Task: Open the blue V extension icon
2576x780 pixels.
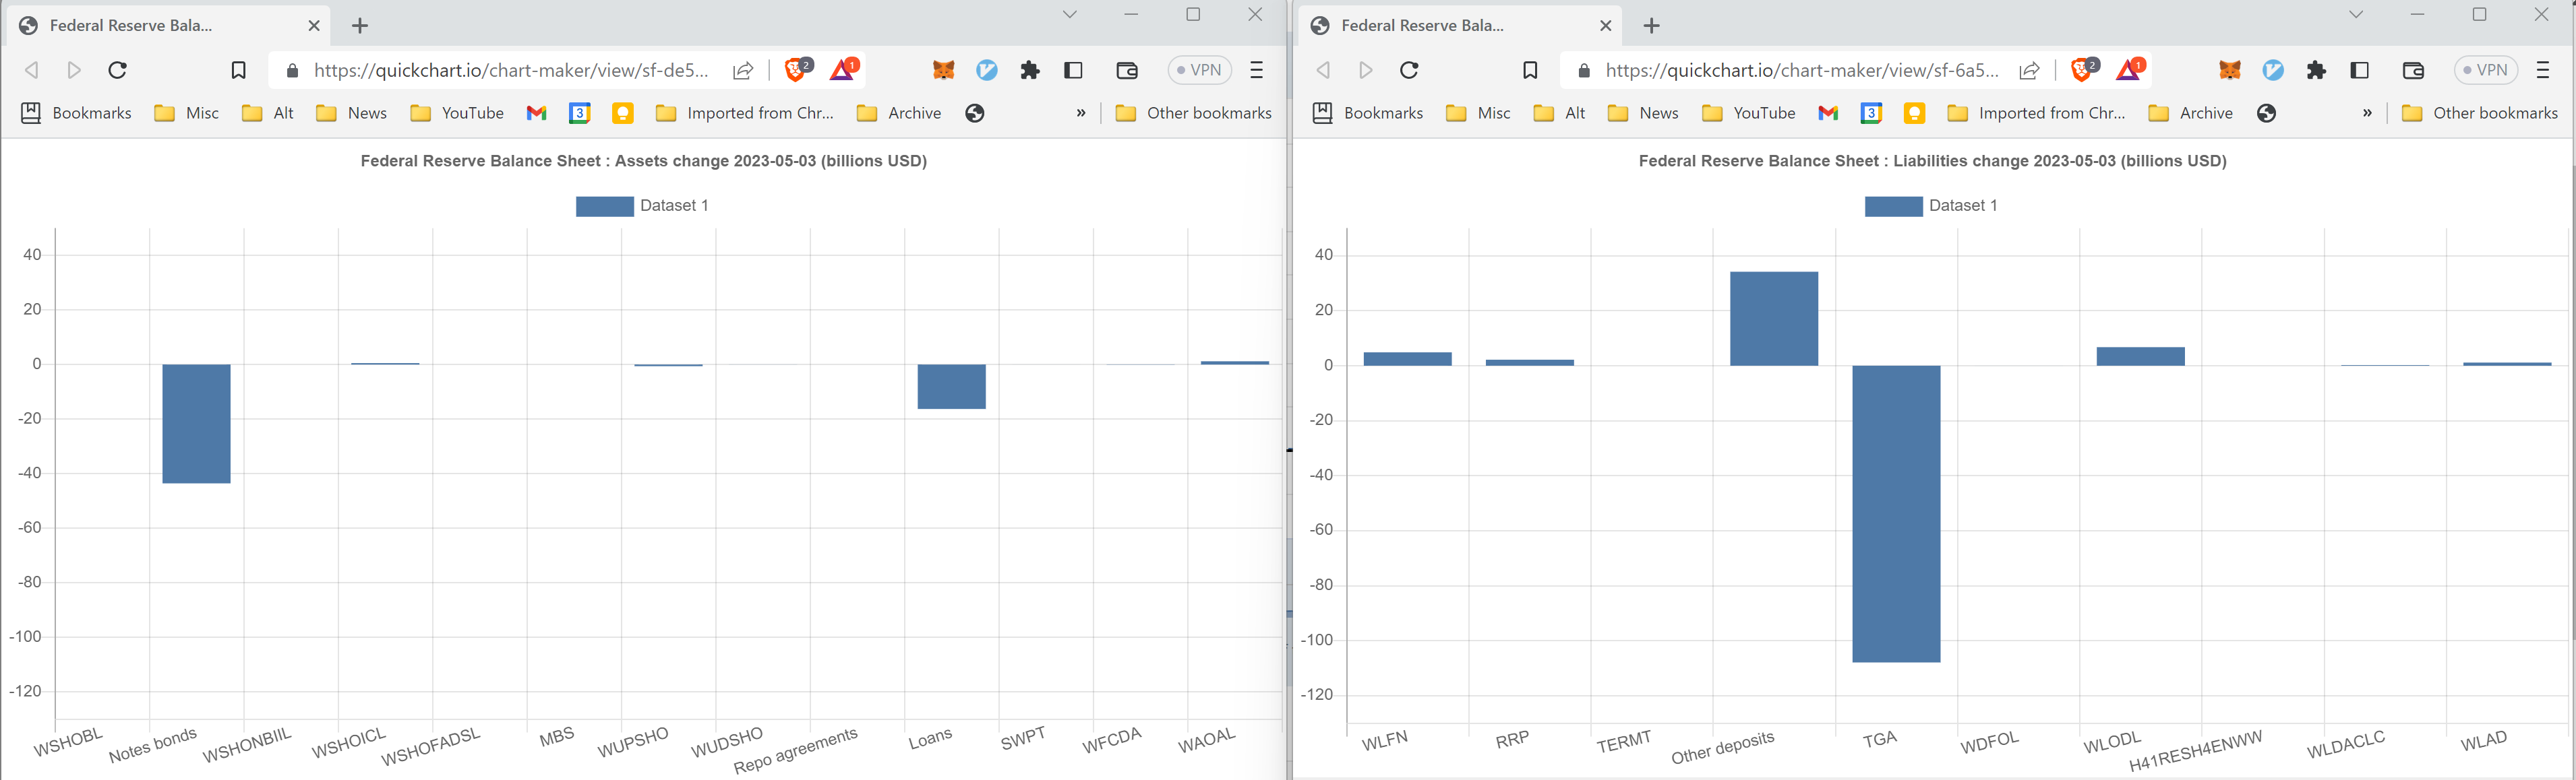Action: pos(987,70)
